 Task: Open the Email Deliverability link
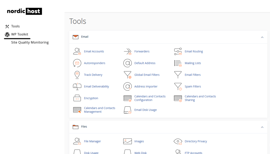click(96, 86)
